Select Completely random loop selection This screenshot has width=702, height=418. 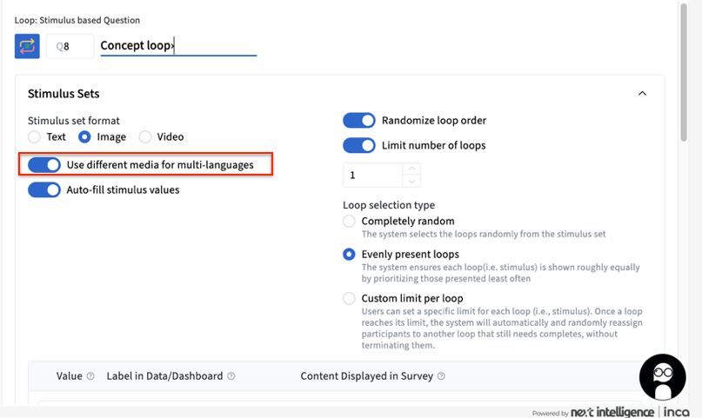tap(349, 222)
